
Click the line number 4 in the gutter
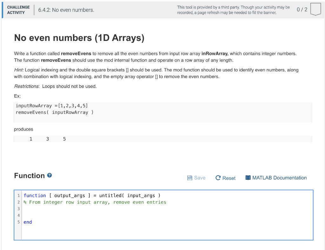point(18,215)
